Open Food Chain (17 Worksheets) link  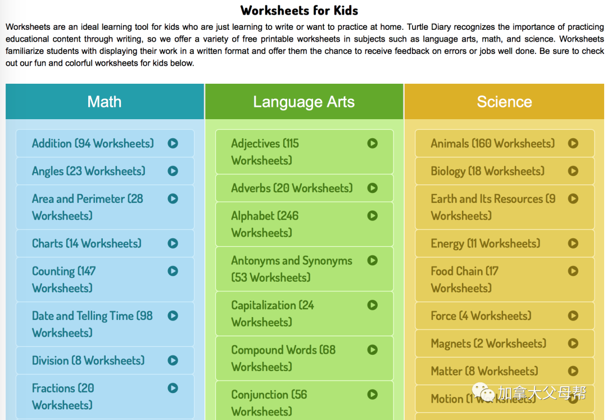[464, 279]
